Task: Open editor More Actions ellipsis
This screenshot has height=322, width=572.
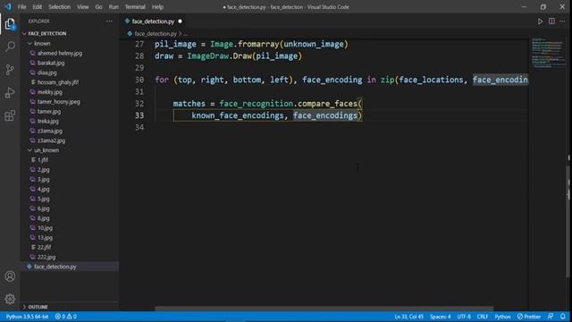Action: (x=562, y=21)
